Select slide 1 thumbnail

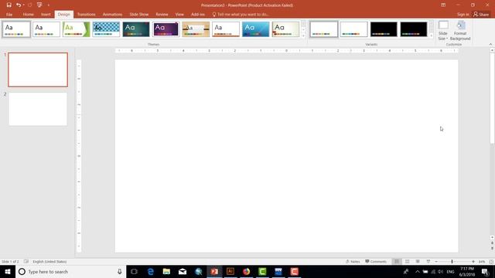click(38, 69)
